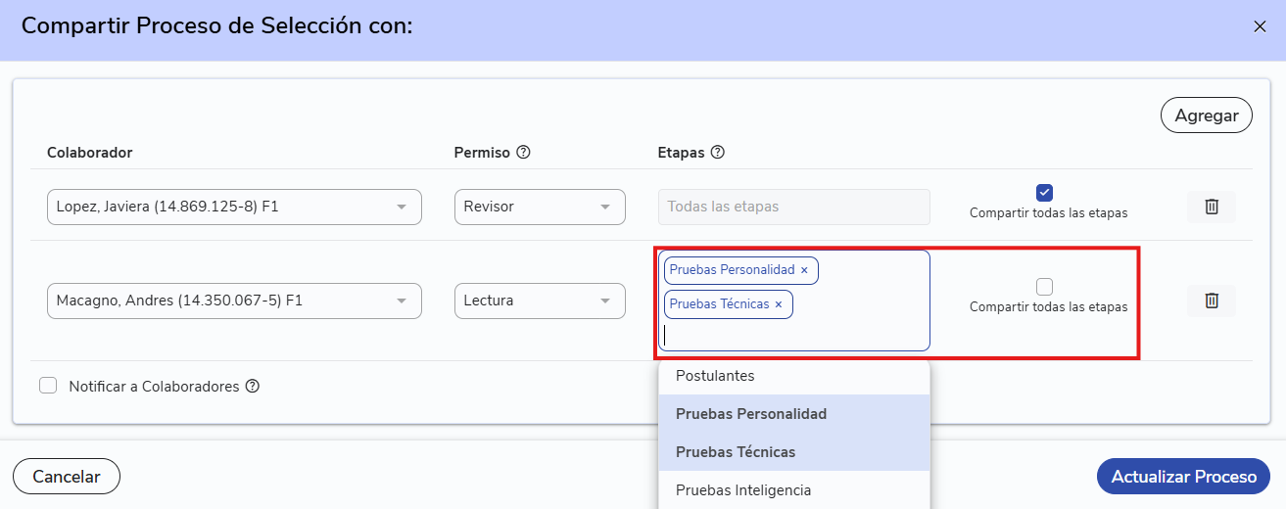Open help icon next to Permiso

coord(523,153)
